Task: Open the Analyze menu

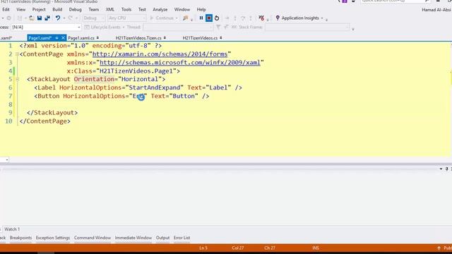Action: pos(160,9)
